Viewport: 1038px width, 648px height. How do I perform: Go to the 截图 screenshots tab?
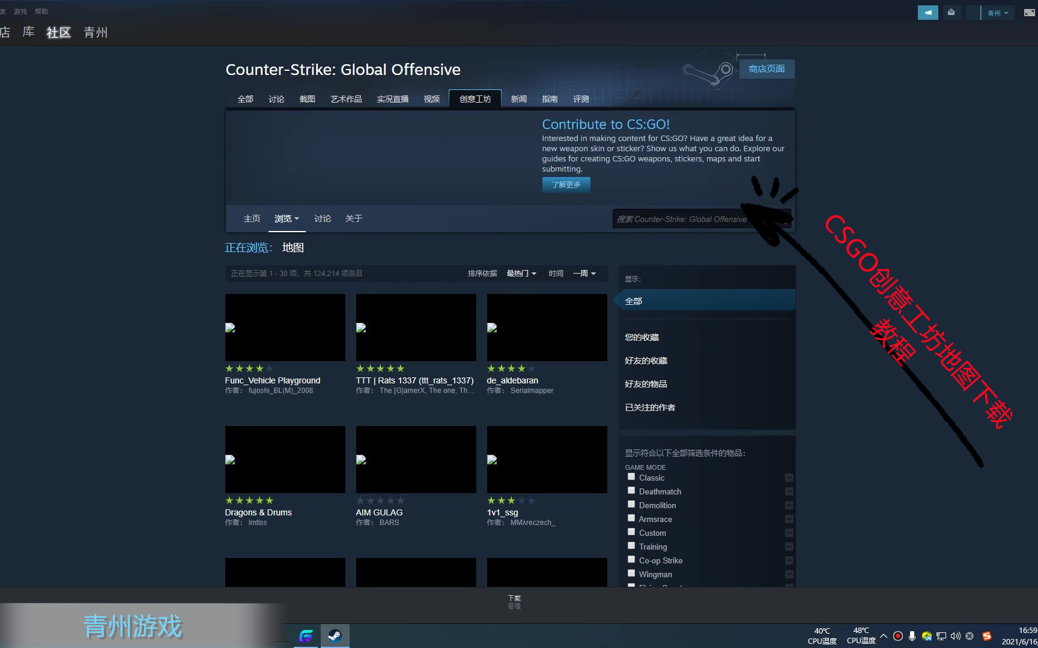[307, 99]
